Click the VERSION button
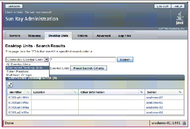The width and height of the screenshot is (190, 129). (14, 6)
